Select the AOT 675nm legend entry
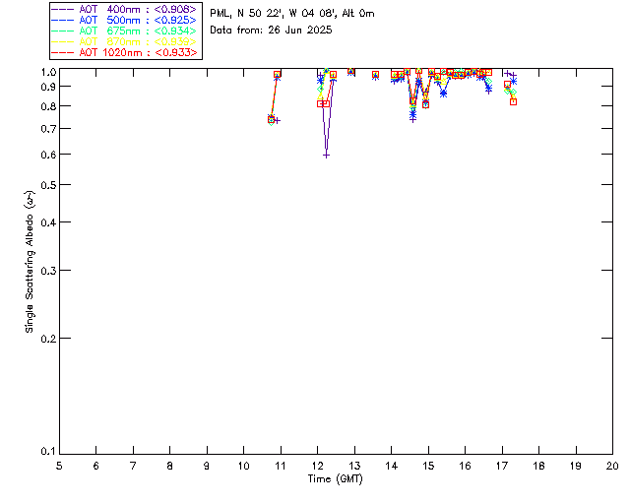630x504 pixels. coord(126,31)
